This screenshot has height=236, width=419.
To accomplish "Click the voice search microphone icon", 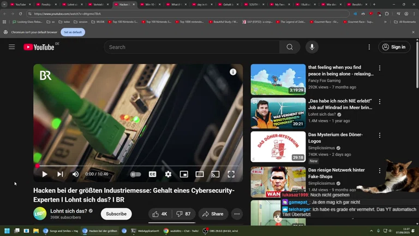I will [312, 47].
